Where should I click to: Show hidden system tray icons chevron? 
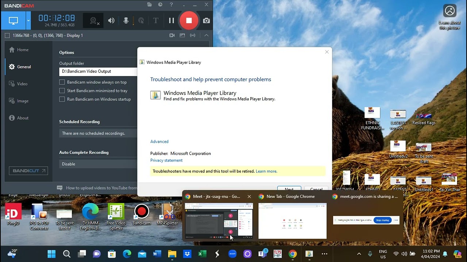click(359, 254)
